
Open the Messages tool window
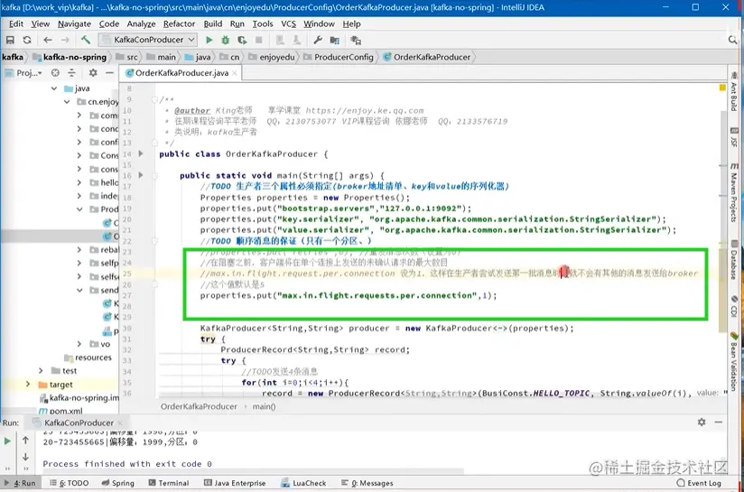point(367,483)
